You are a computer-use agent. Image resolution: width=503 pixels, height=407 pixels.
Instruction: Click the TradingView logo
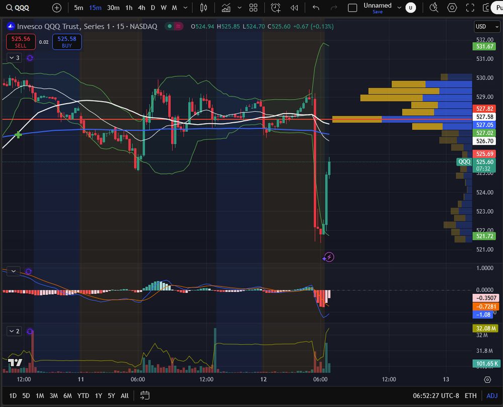tap(15, 362)
